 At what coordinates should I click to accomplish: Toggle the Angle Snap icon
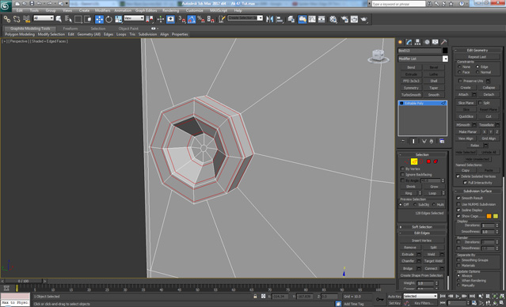tap(192, 19)
